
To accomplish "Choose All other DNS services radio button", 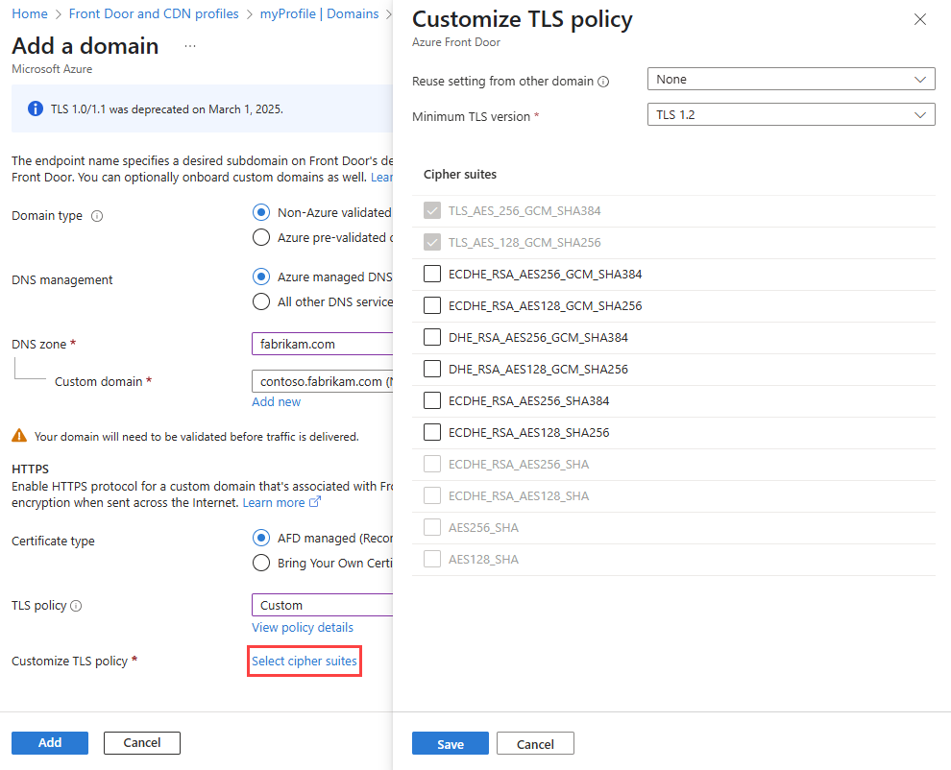I will [x=260, y=301].
